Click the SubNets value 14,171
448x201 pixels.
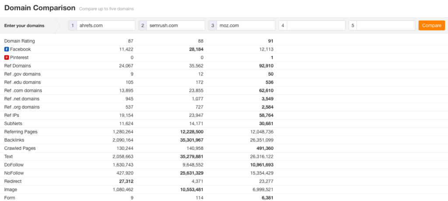click(x=196, y=123)
